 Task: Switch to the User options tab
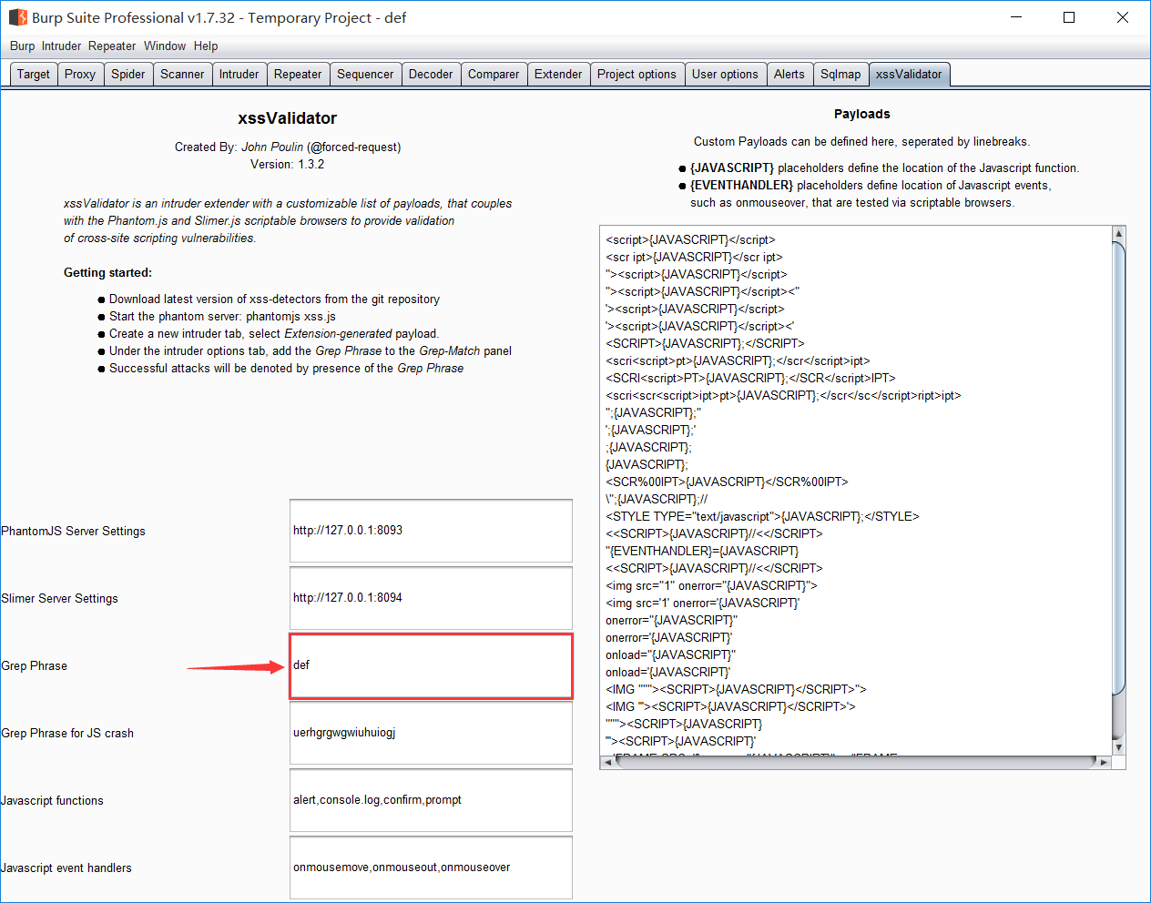(x=725, y=75)
